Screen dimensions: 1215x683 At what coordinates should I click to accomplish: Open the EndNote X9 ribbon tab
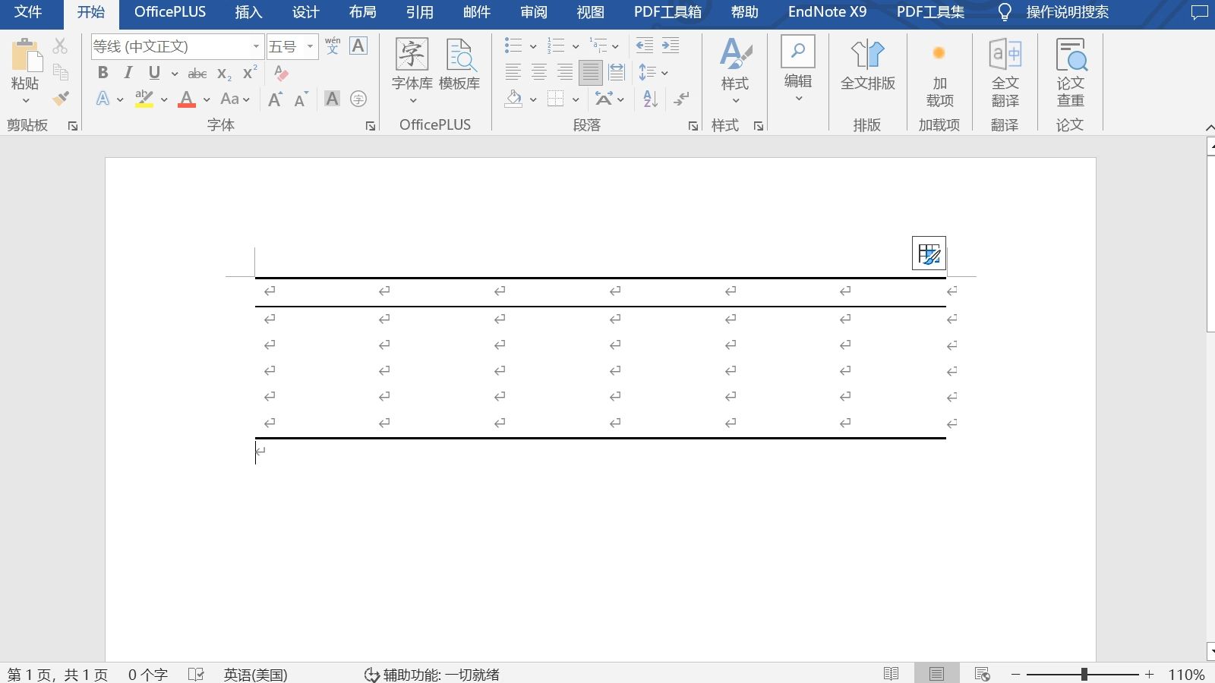827,12
